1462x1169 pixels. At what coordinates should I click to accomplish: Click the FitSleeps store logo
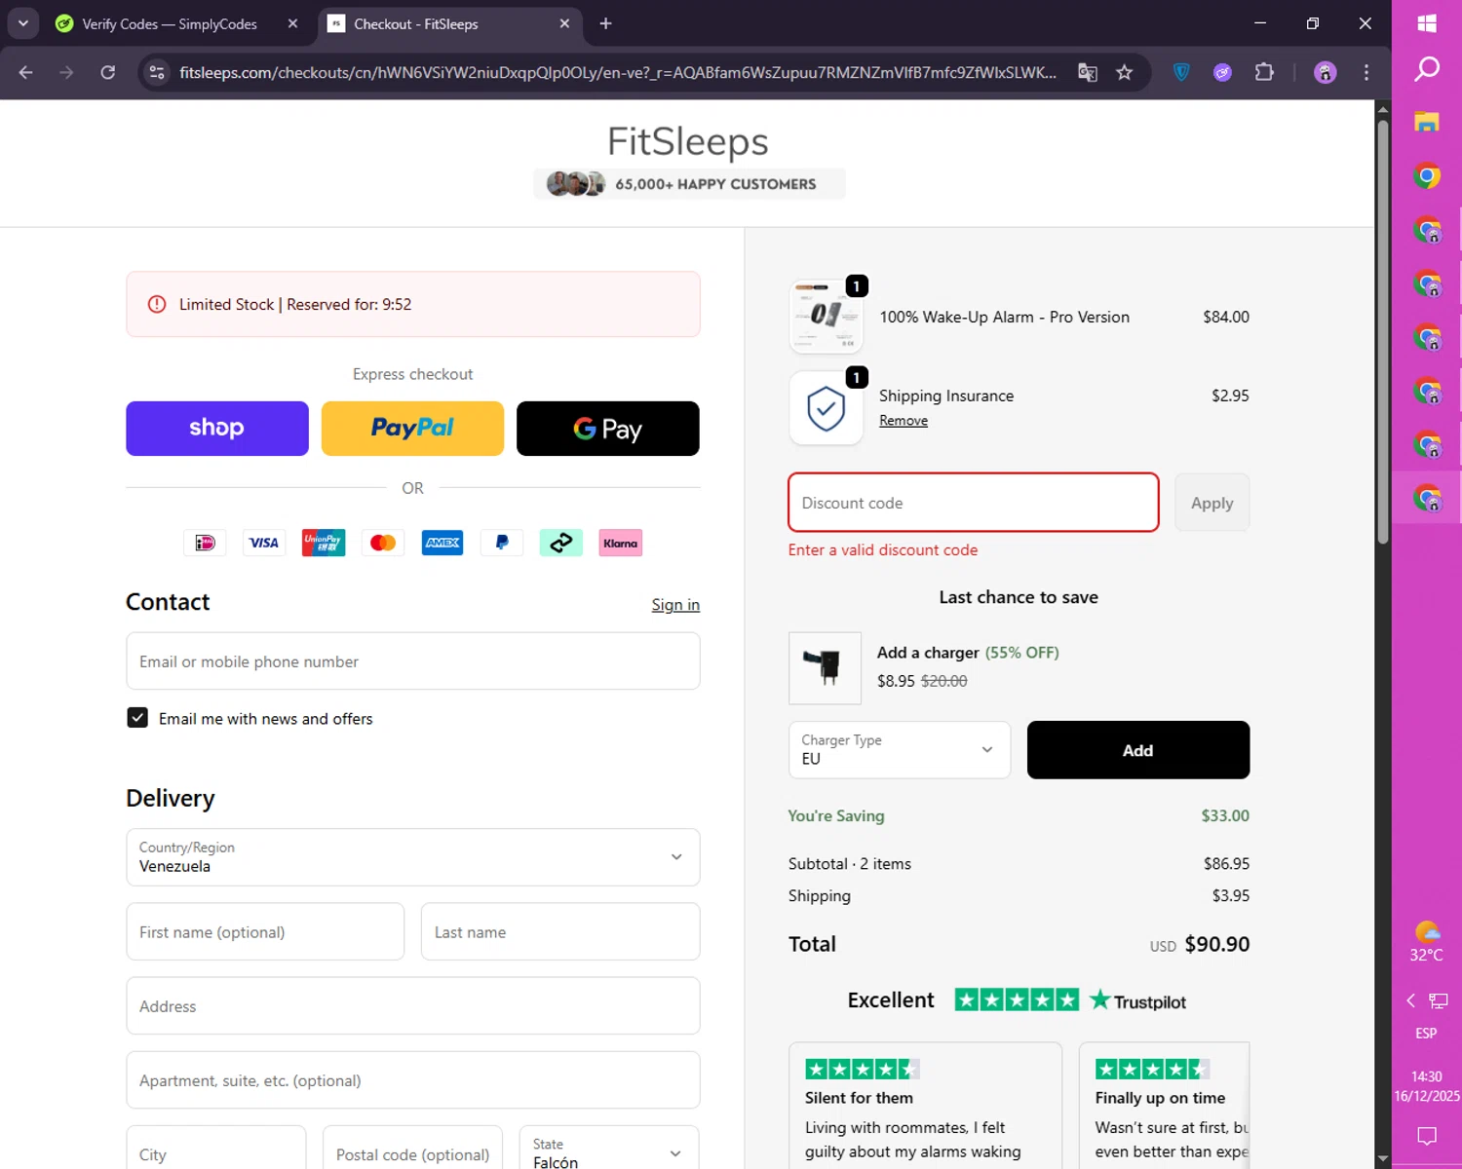point(688,141)
